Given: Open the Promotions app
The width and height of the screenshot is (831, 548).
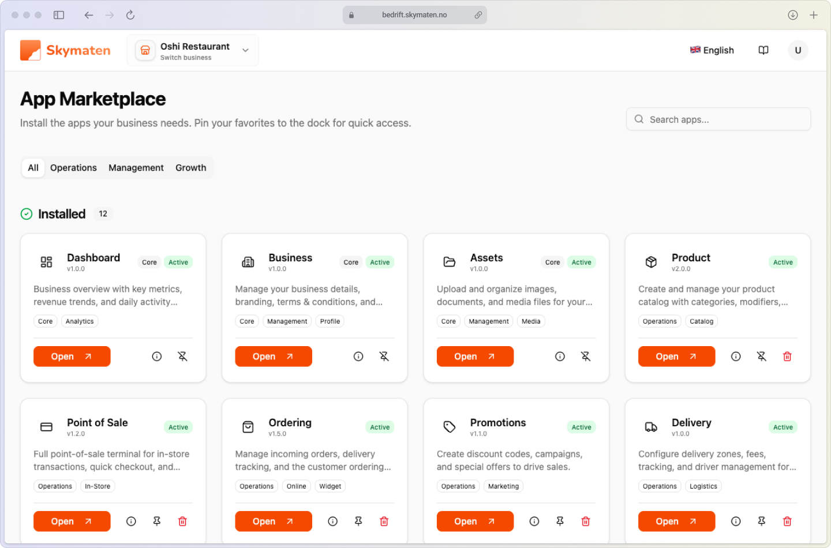Looking at the screenshot, I should point(474,521).
